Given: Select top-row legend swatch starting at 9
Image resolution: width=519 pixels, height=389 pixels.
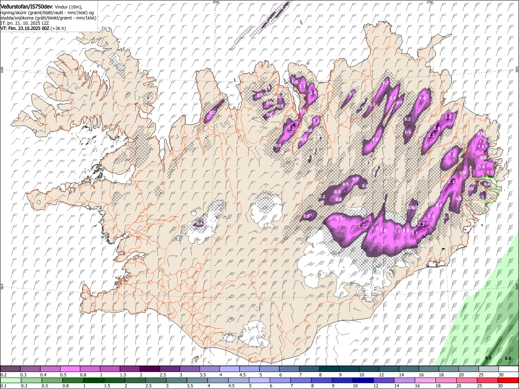Looking at the screenshot, I should pos(349,369).
